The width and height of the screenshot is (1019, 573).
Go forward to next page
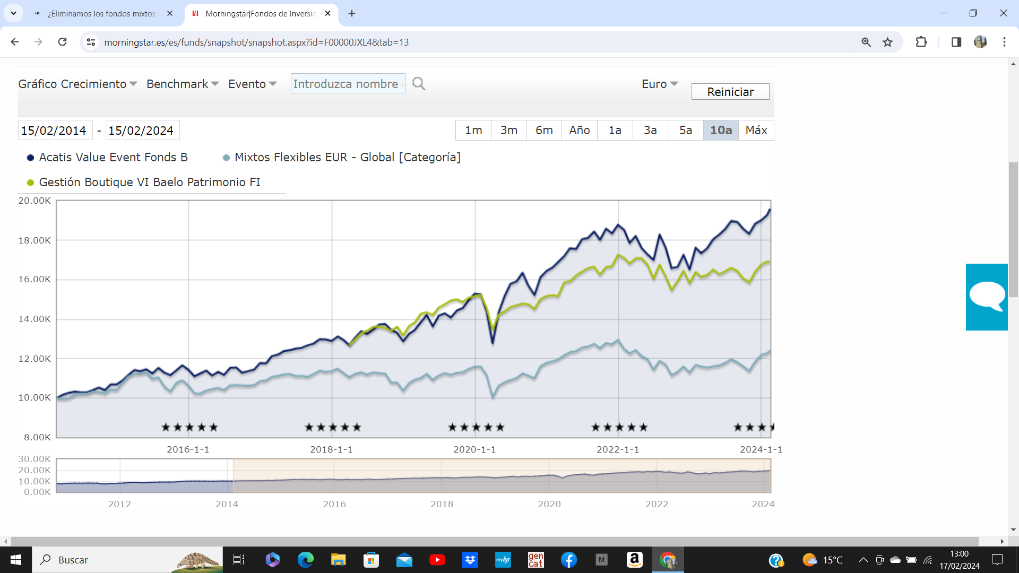[x=38, y=42]
